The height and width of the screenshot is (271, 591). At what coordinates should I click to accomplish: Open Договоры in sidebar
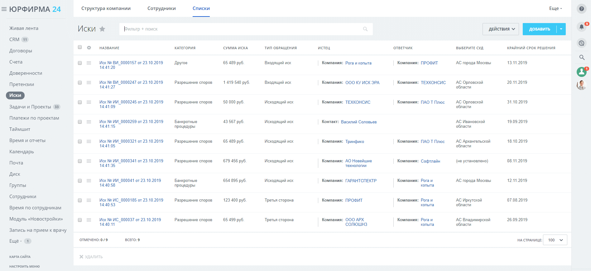click(21, 51)
